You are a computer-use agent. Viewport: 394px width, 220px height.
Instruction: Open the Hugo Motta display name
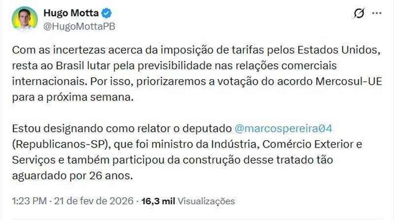(70, 14)
